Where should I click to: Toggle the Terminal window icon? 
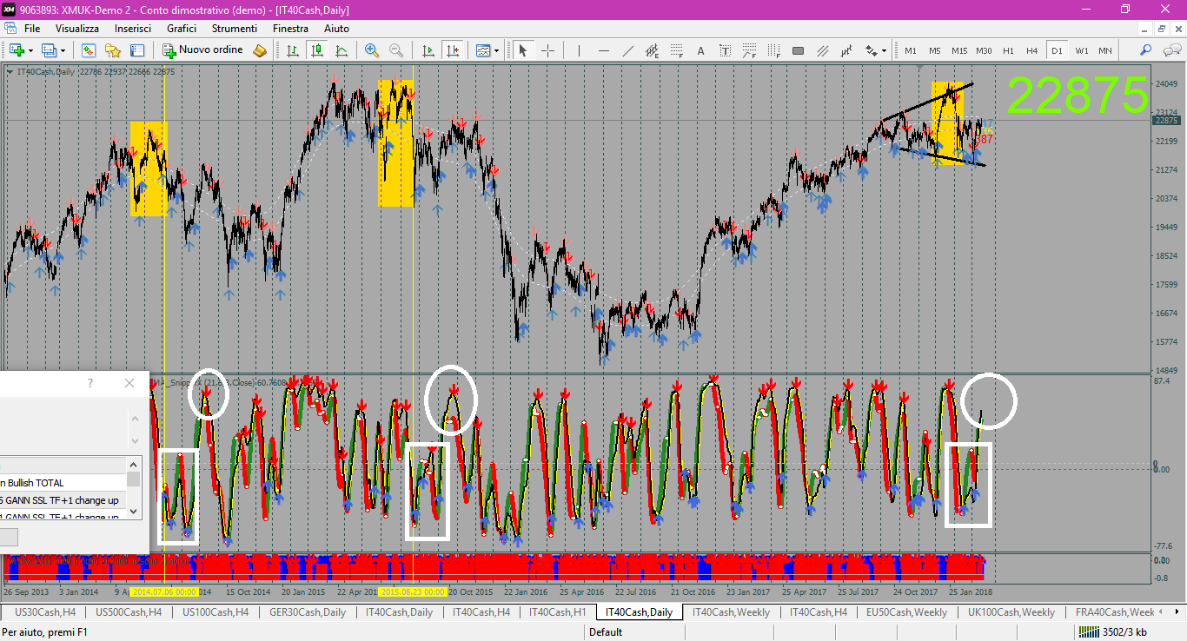tap(137, 50)
